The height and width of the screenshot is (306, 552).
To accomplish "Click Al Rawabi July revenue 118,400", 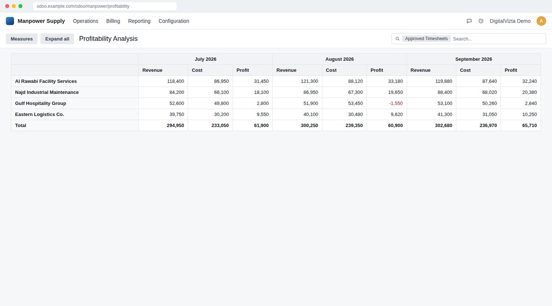I will coord(163,81).
